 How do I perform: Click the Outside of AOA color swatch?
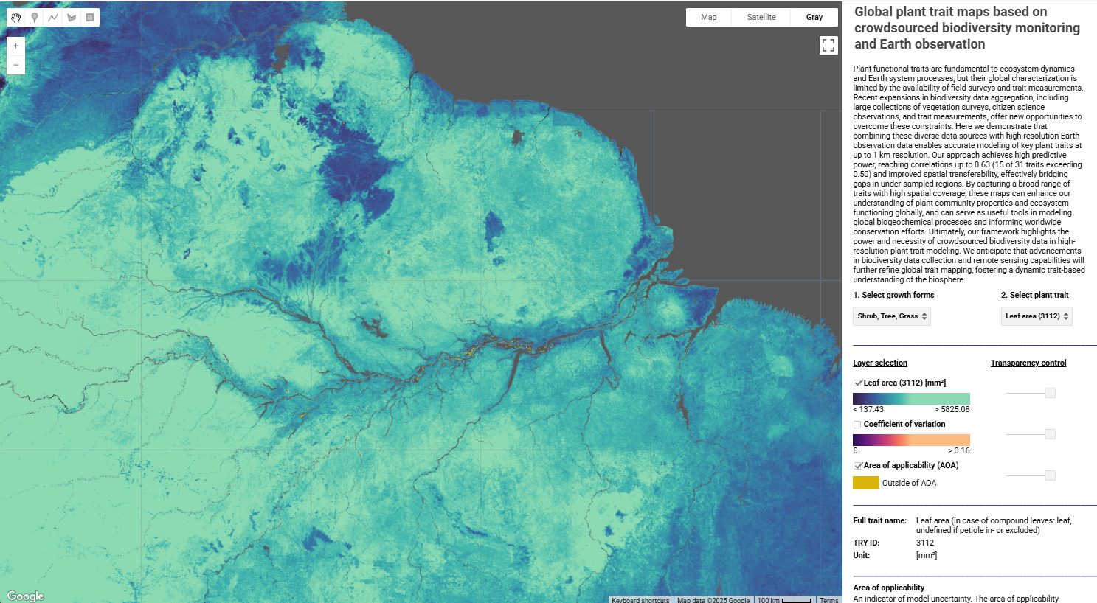(864, 482)
